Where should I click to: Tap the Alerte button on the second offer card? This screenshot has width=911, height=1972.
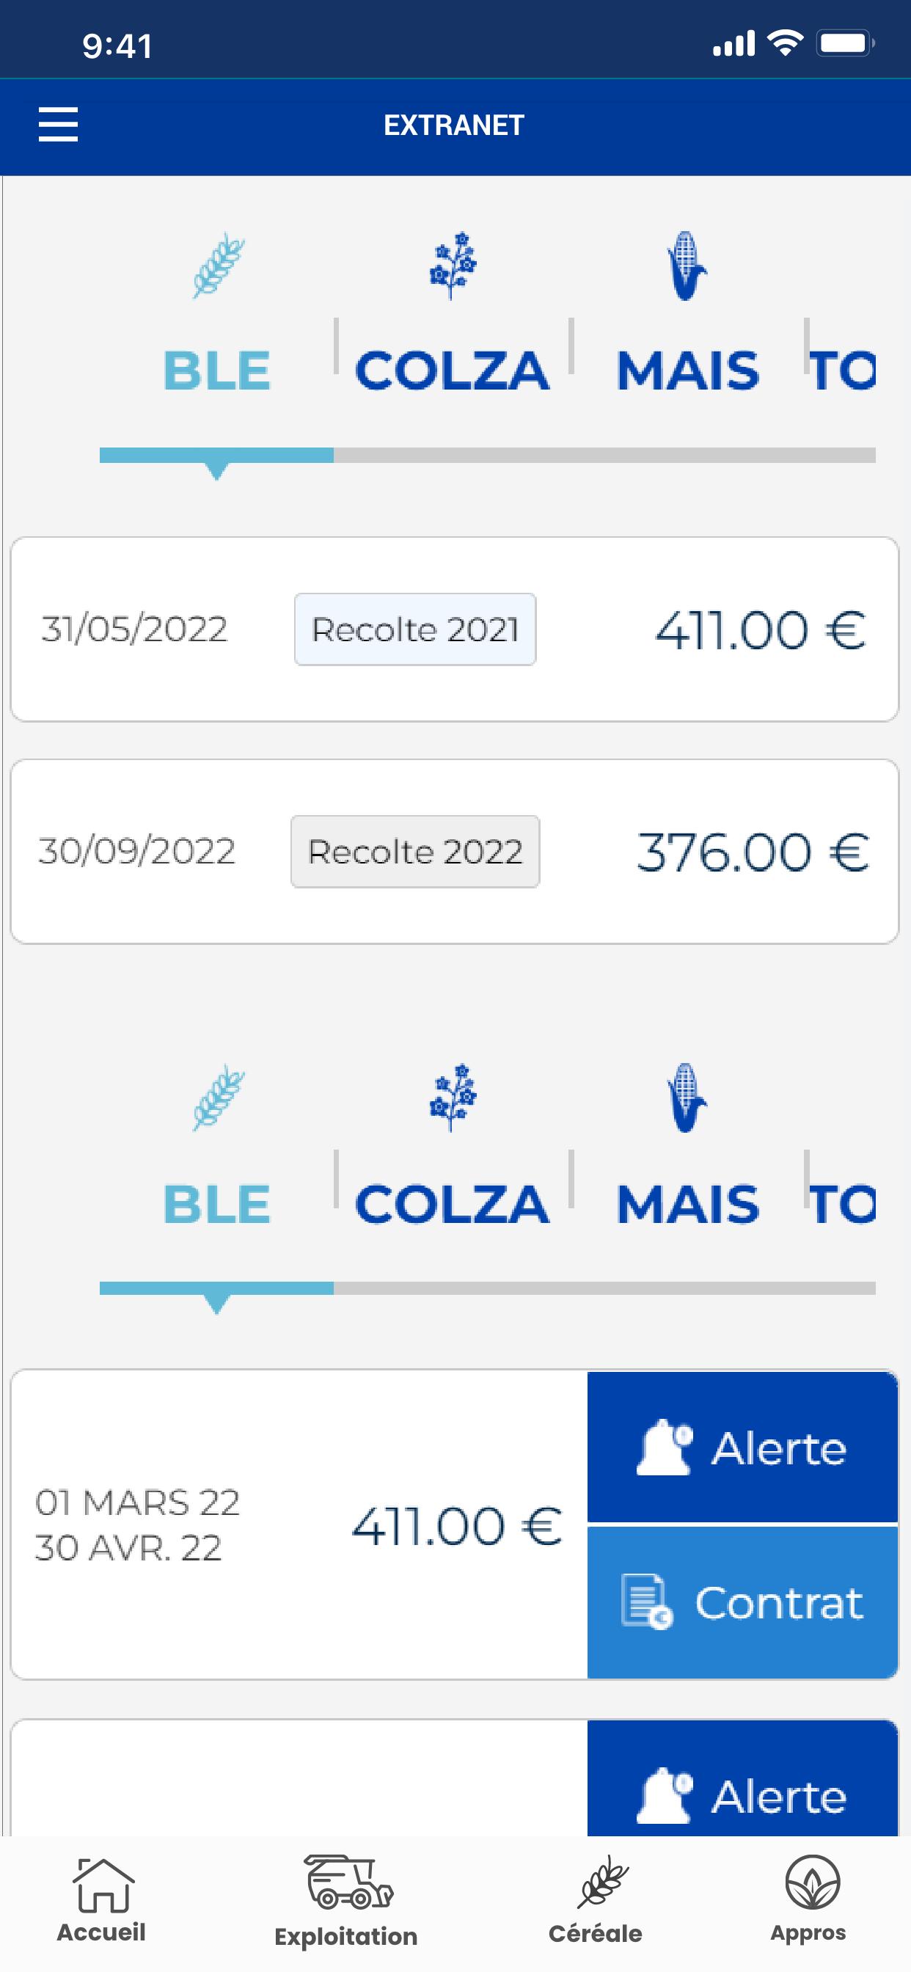click(x=742, y=1779)
